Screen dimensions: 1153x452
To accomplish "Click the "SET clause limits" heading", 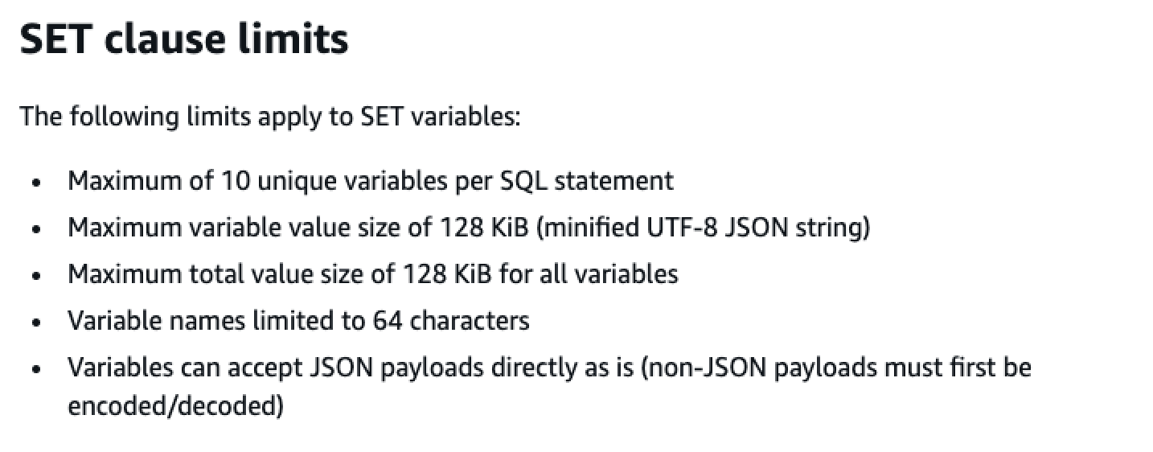I will 183,39.
